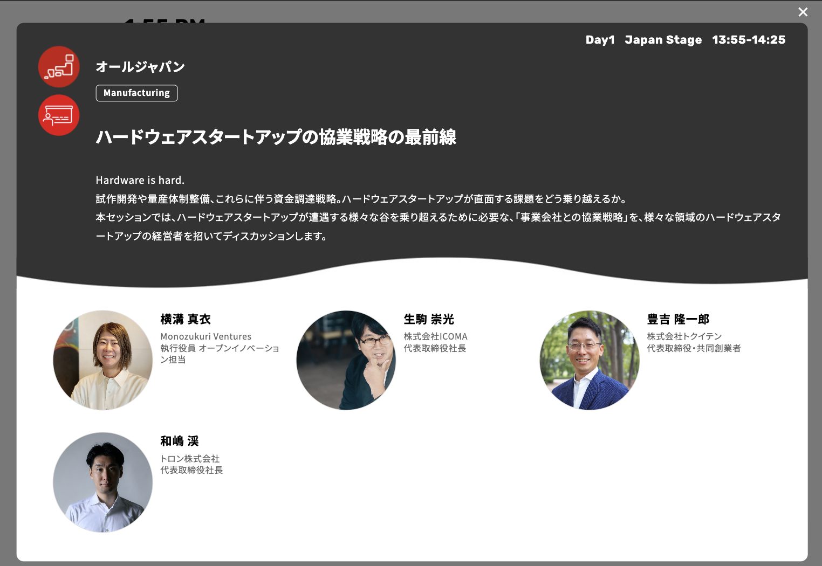Select the Manufacturing tag
Screen dimensions: 822x566
point(136,93)
